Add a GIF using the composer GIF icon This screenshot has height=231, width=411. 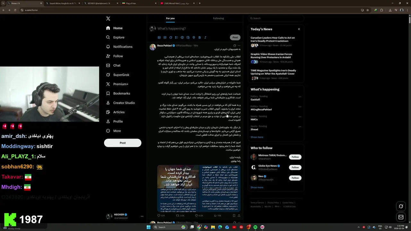165,38
